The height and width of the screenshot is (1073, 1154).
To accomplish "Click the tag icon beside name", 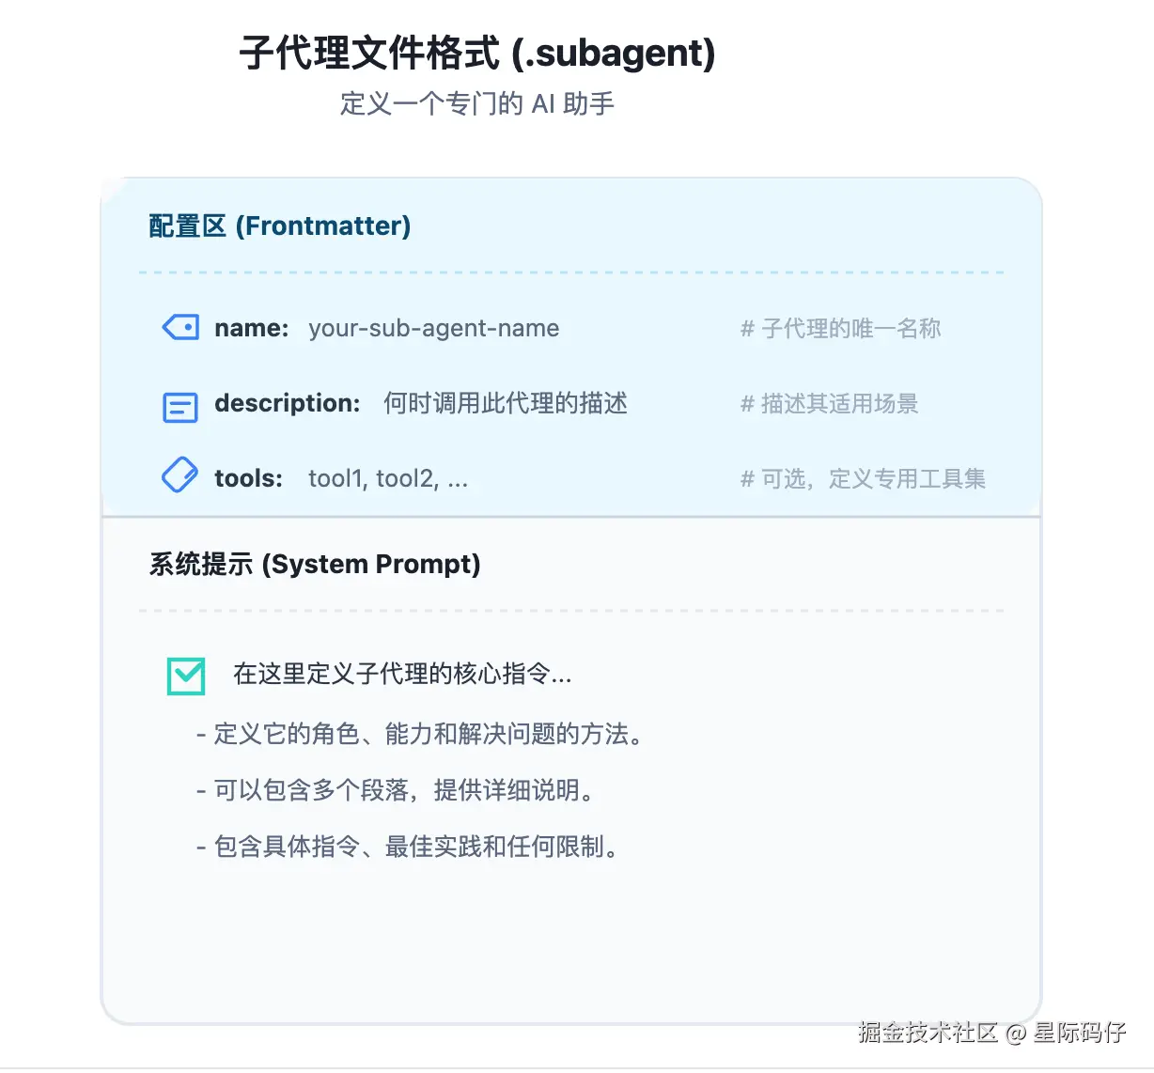I will click(x=180, y=327).
